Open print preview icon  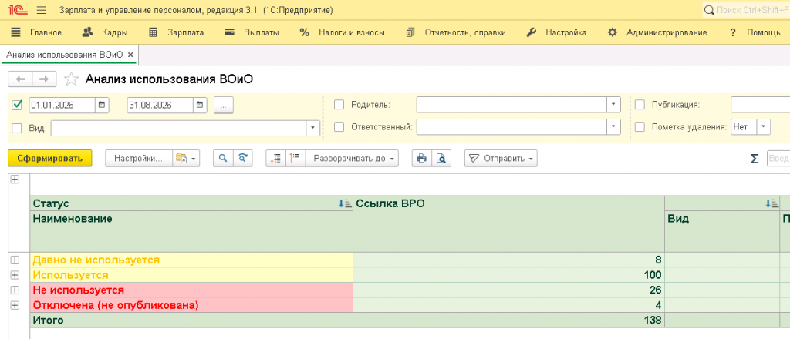coord(441,159)
